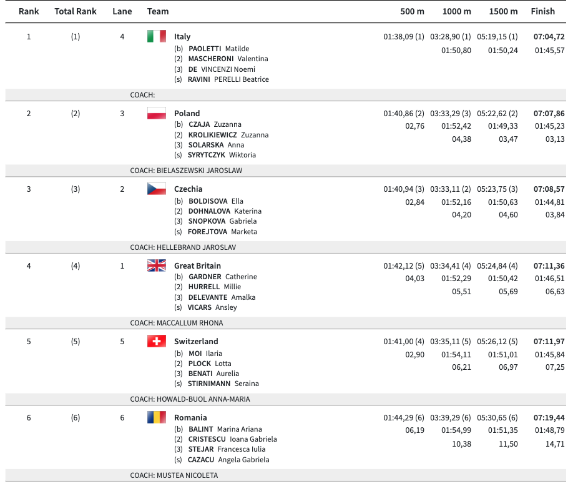Click the Italy flag icon

[157, 36]
